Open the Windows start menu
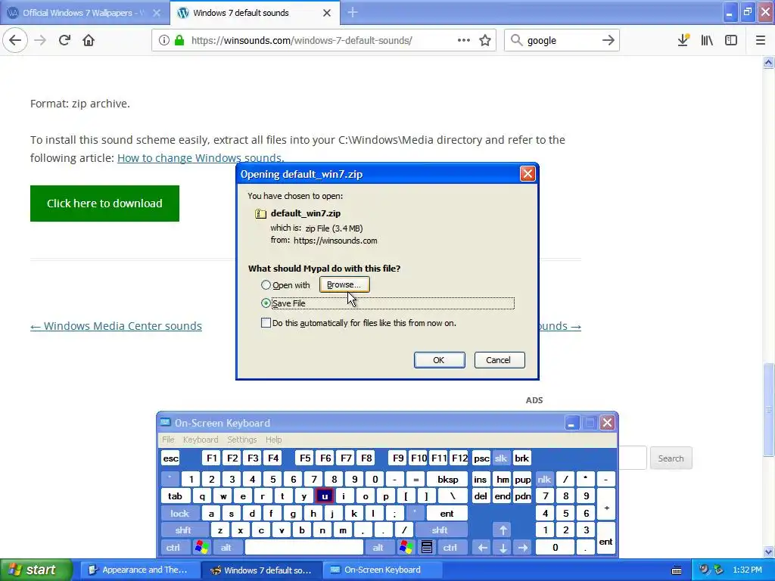Viewport: 775px width, 581px height. click(36, 570)
